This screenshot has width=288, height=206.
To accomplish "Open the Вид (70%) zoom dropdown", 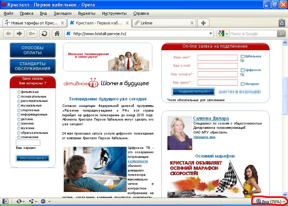I will tap(284, 202).
